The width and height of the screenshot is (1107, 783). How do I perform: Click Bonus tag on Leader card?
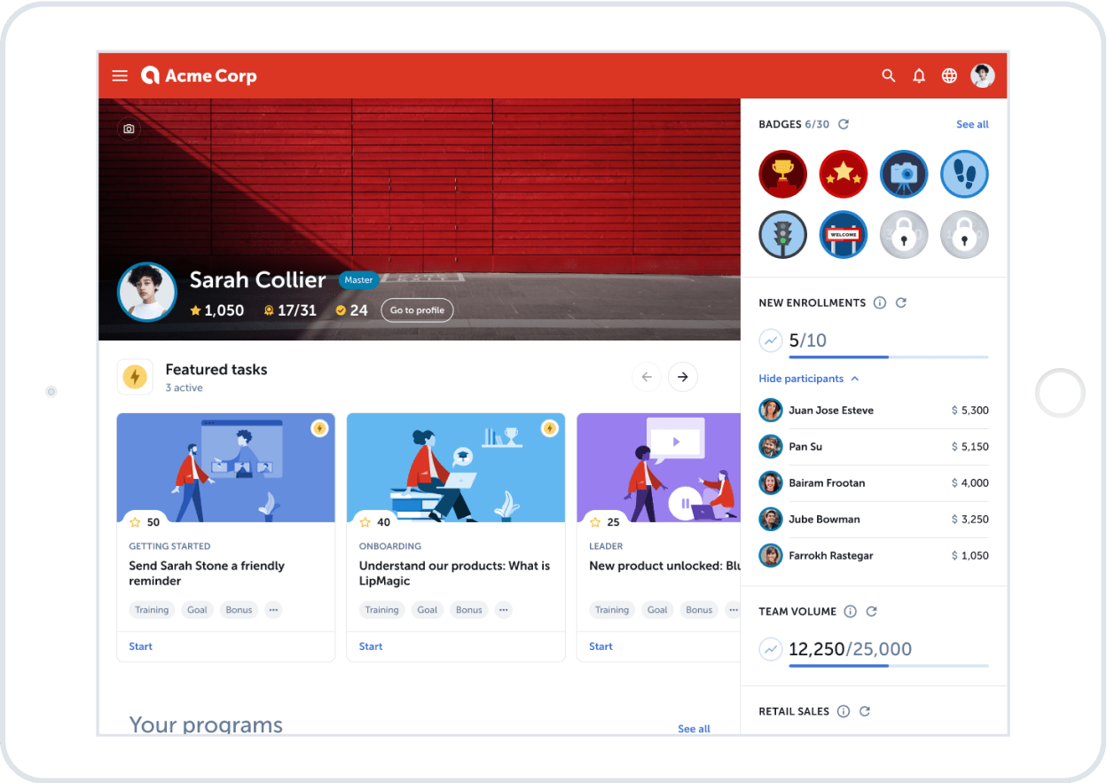point(699,610)
